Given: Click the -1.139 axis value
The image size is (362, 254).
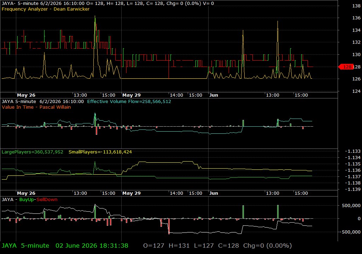Looking at the screenshot, I should (352, 189).
